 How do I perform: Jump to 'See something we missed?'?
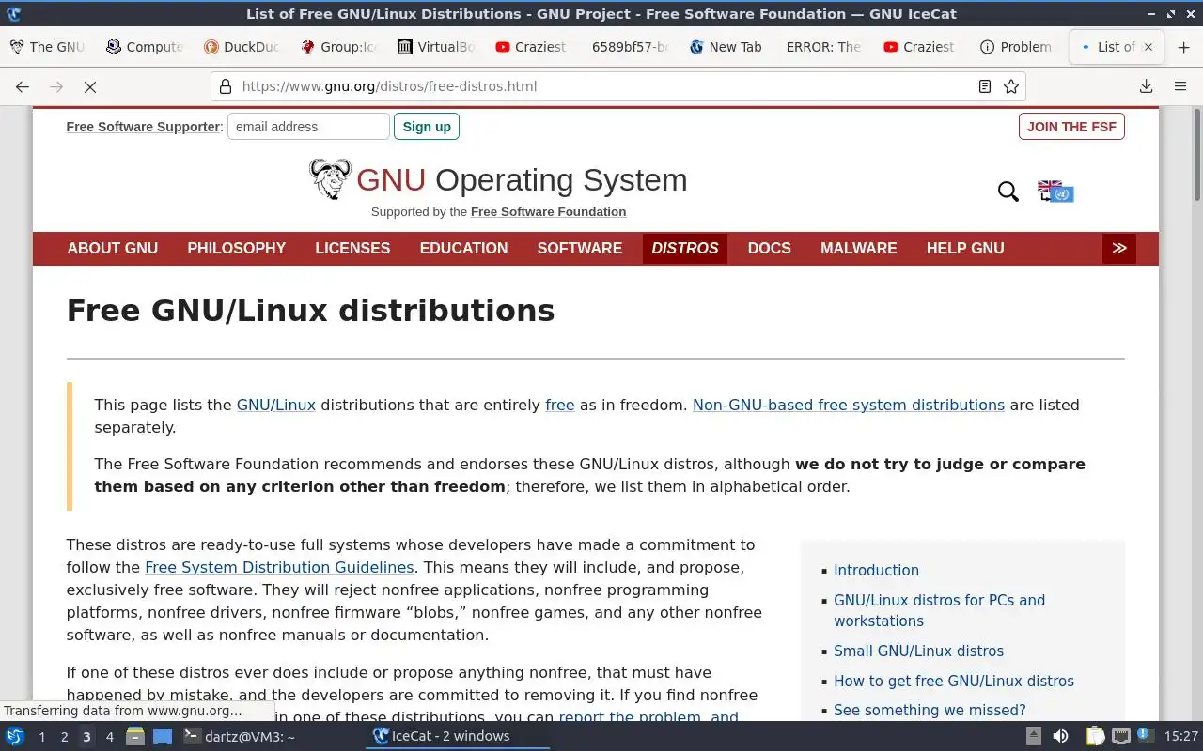pyautogui.click(x=930, y=710)
